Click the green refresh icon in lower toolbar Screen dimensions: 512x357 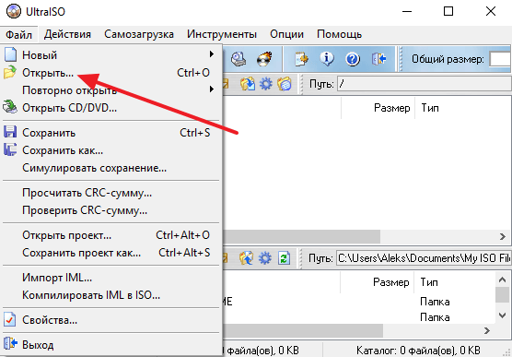284,258
